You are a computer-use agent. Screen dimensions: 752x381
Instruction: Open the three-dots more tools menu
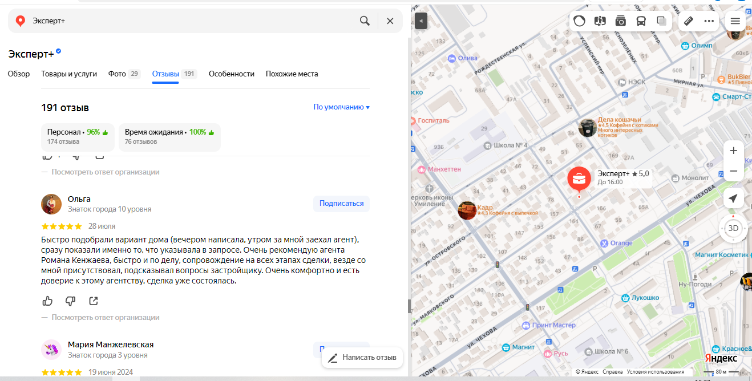click(709, 21)
